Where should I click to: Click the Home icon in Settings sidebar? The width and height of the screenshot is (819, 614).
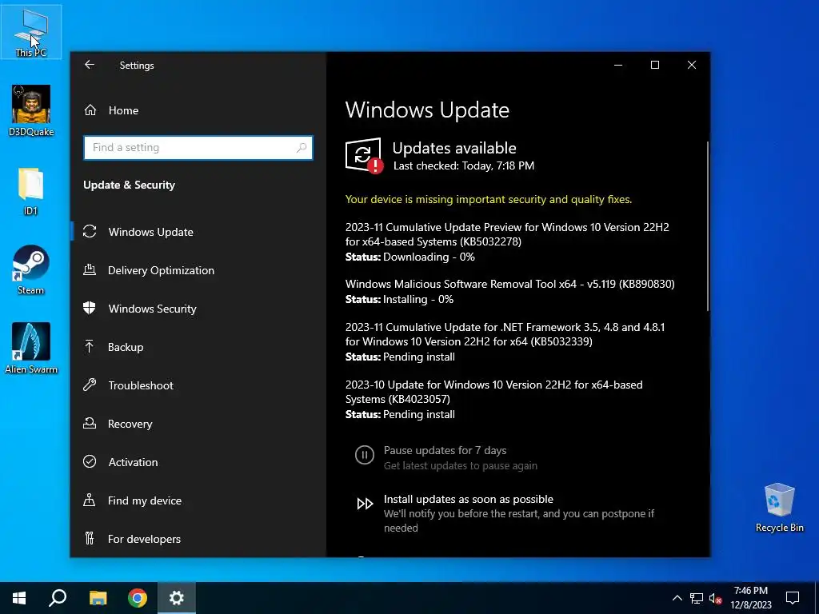coord(90,110)
